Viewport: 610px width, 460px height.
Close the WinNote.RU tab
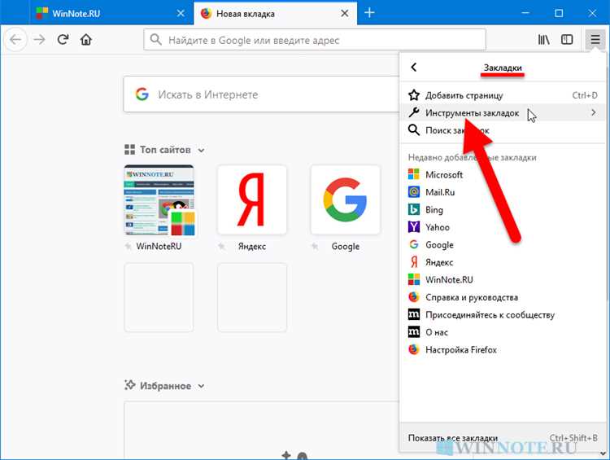click(181, 13)
